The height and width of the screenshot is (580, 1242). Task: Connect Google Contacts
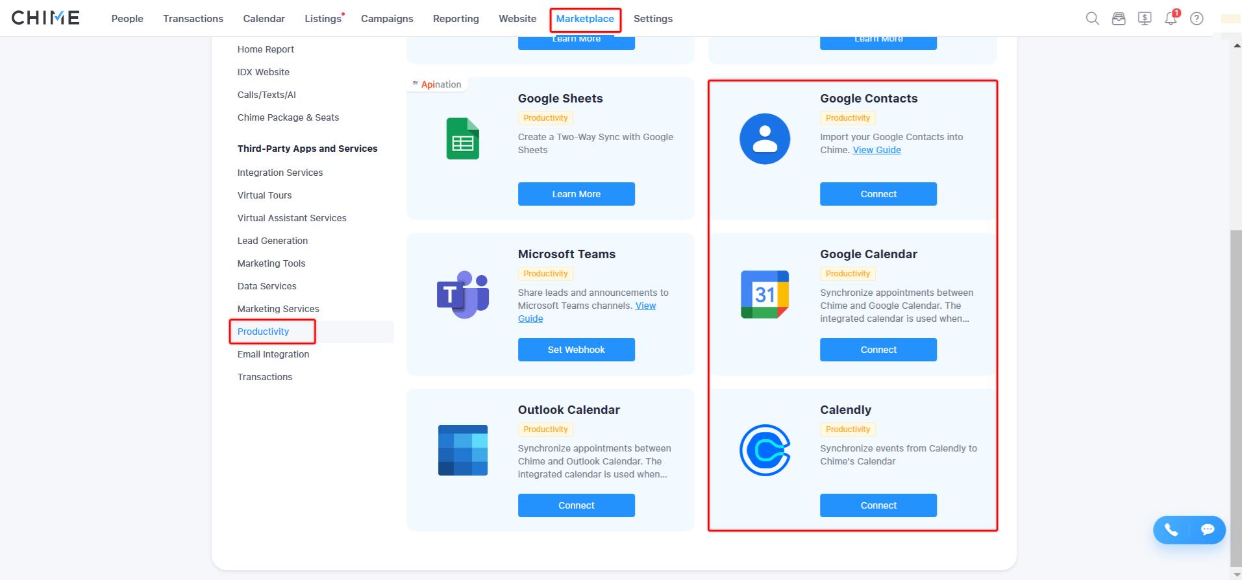pyautogui.click(x=878, y=194)
